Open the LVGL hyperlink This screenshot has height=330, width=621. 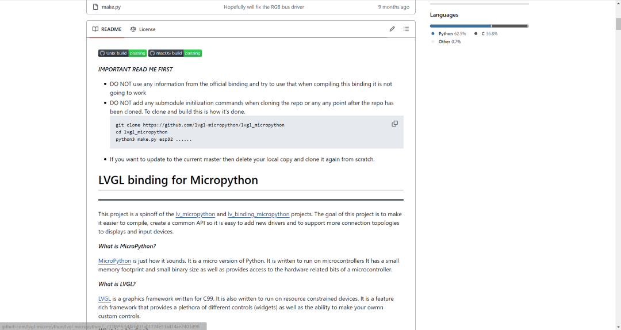[104, 299]
